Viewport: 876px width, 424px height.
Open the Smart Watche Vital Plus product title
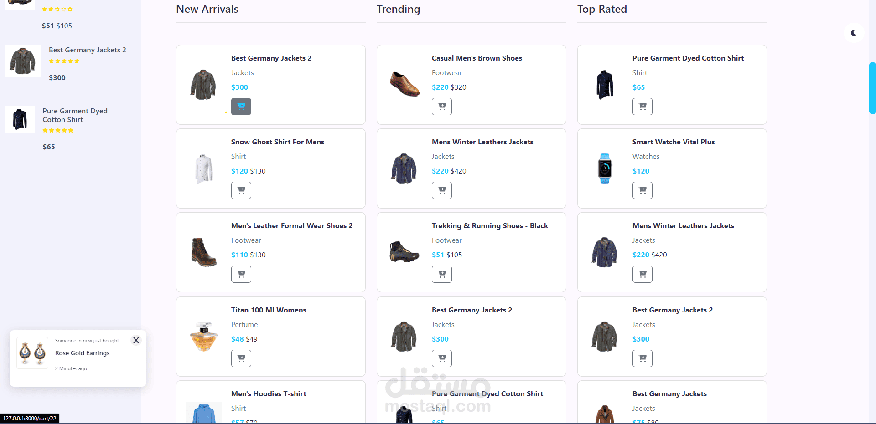(674, 142)
